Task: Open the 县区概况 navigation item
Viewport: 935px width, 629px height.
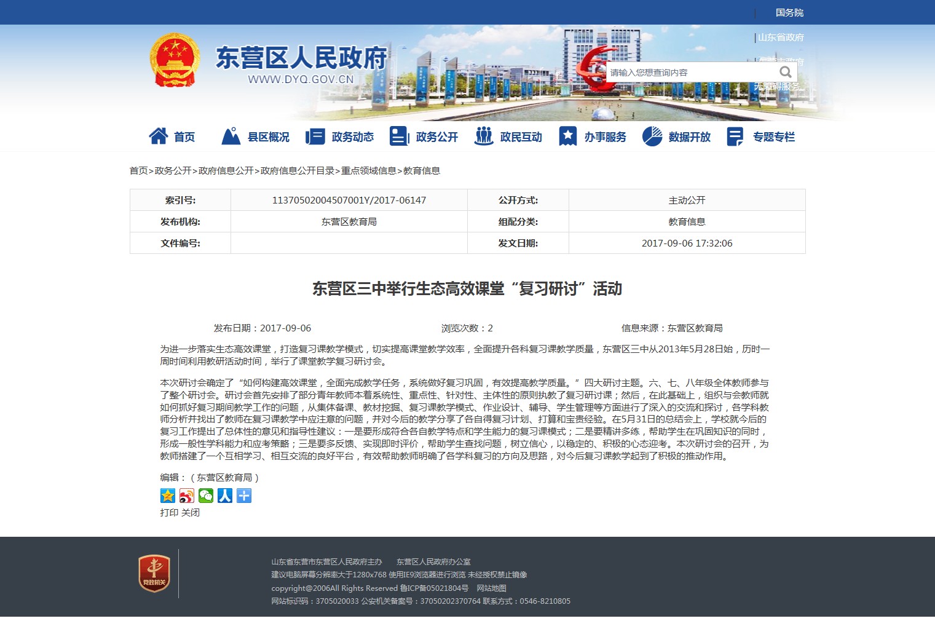Action: tap(256, 136)
